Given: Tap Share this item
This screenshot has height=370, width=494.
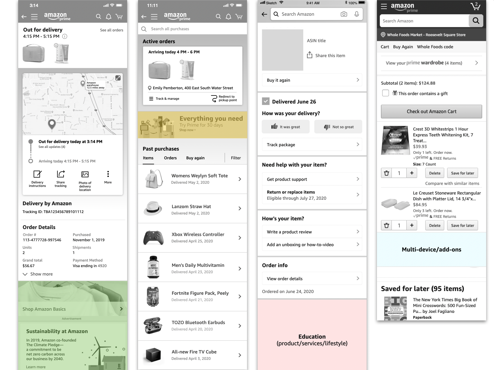Looking at the screenshot, I should click(326, 55).
